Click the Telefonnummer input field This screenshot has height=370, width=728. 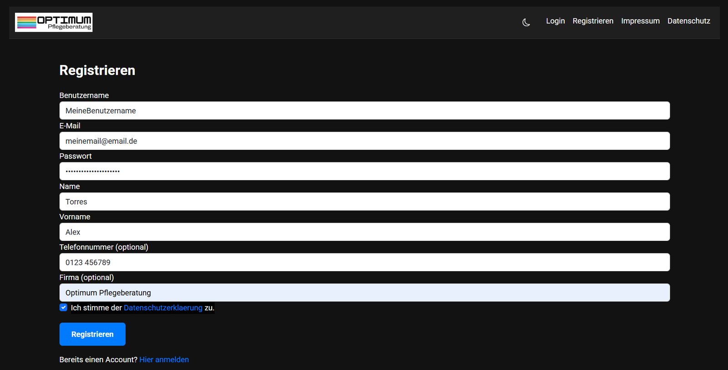tap(364, 263)
